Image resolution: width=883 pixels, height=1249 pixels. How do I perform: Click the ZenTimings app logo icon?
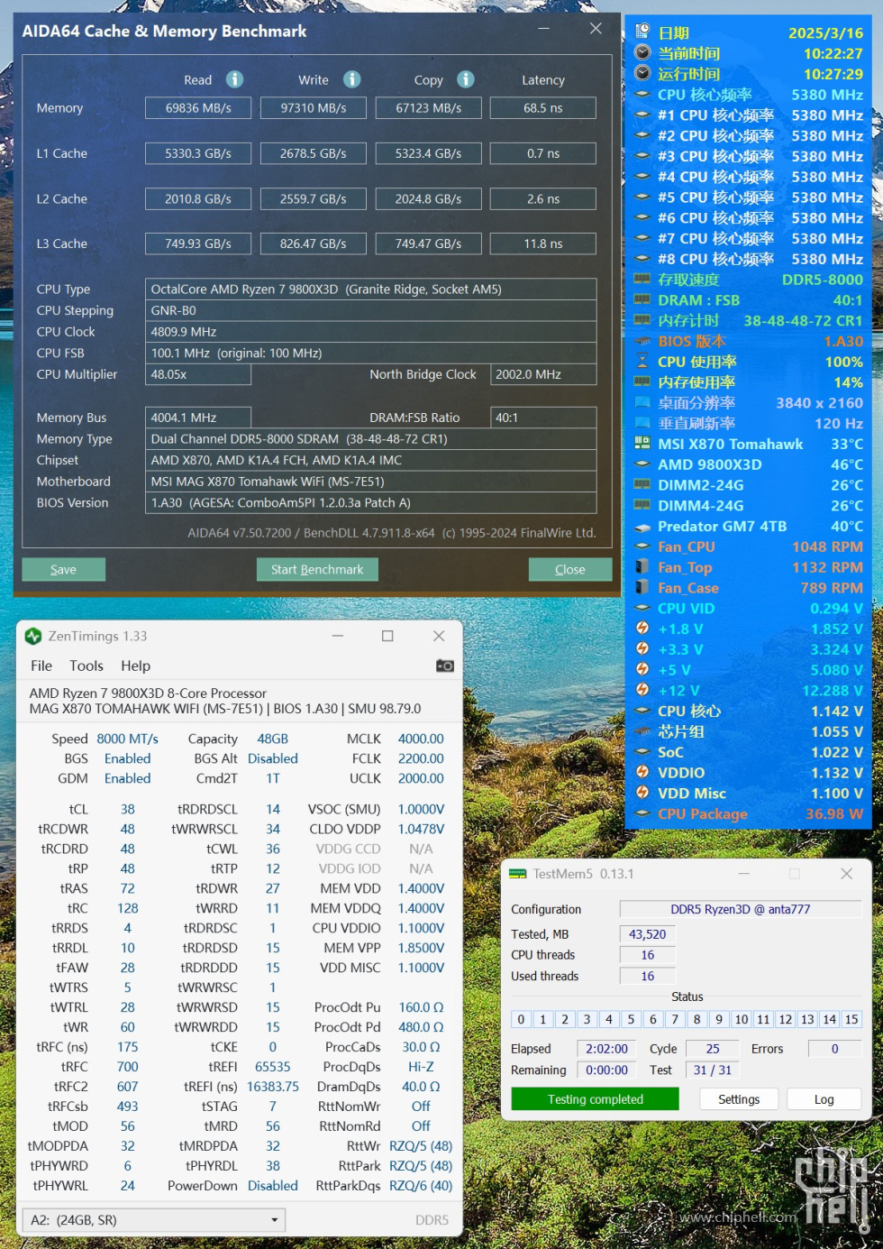pos(33,636)
